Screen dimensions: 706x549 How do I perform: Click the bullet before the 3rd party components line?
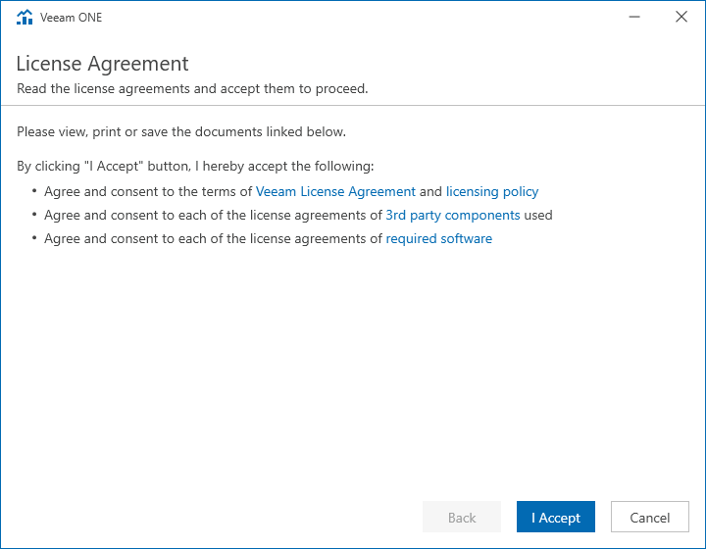click(x=34, y=215)
